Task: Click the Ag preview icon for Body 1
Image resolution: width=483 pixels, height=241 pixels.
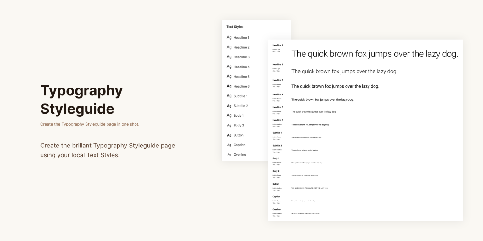Action: point(229,115)
